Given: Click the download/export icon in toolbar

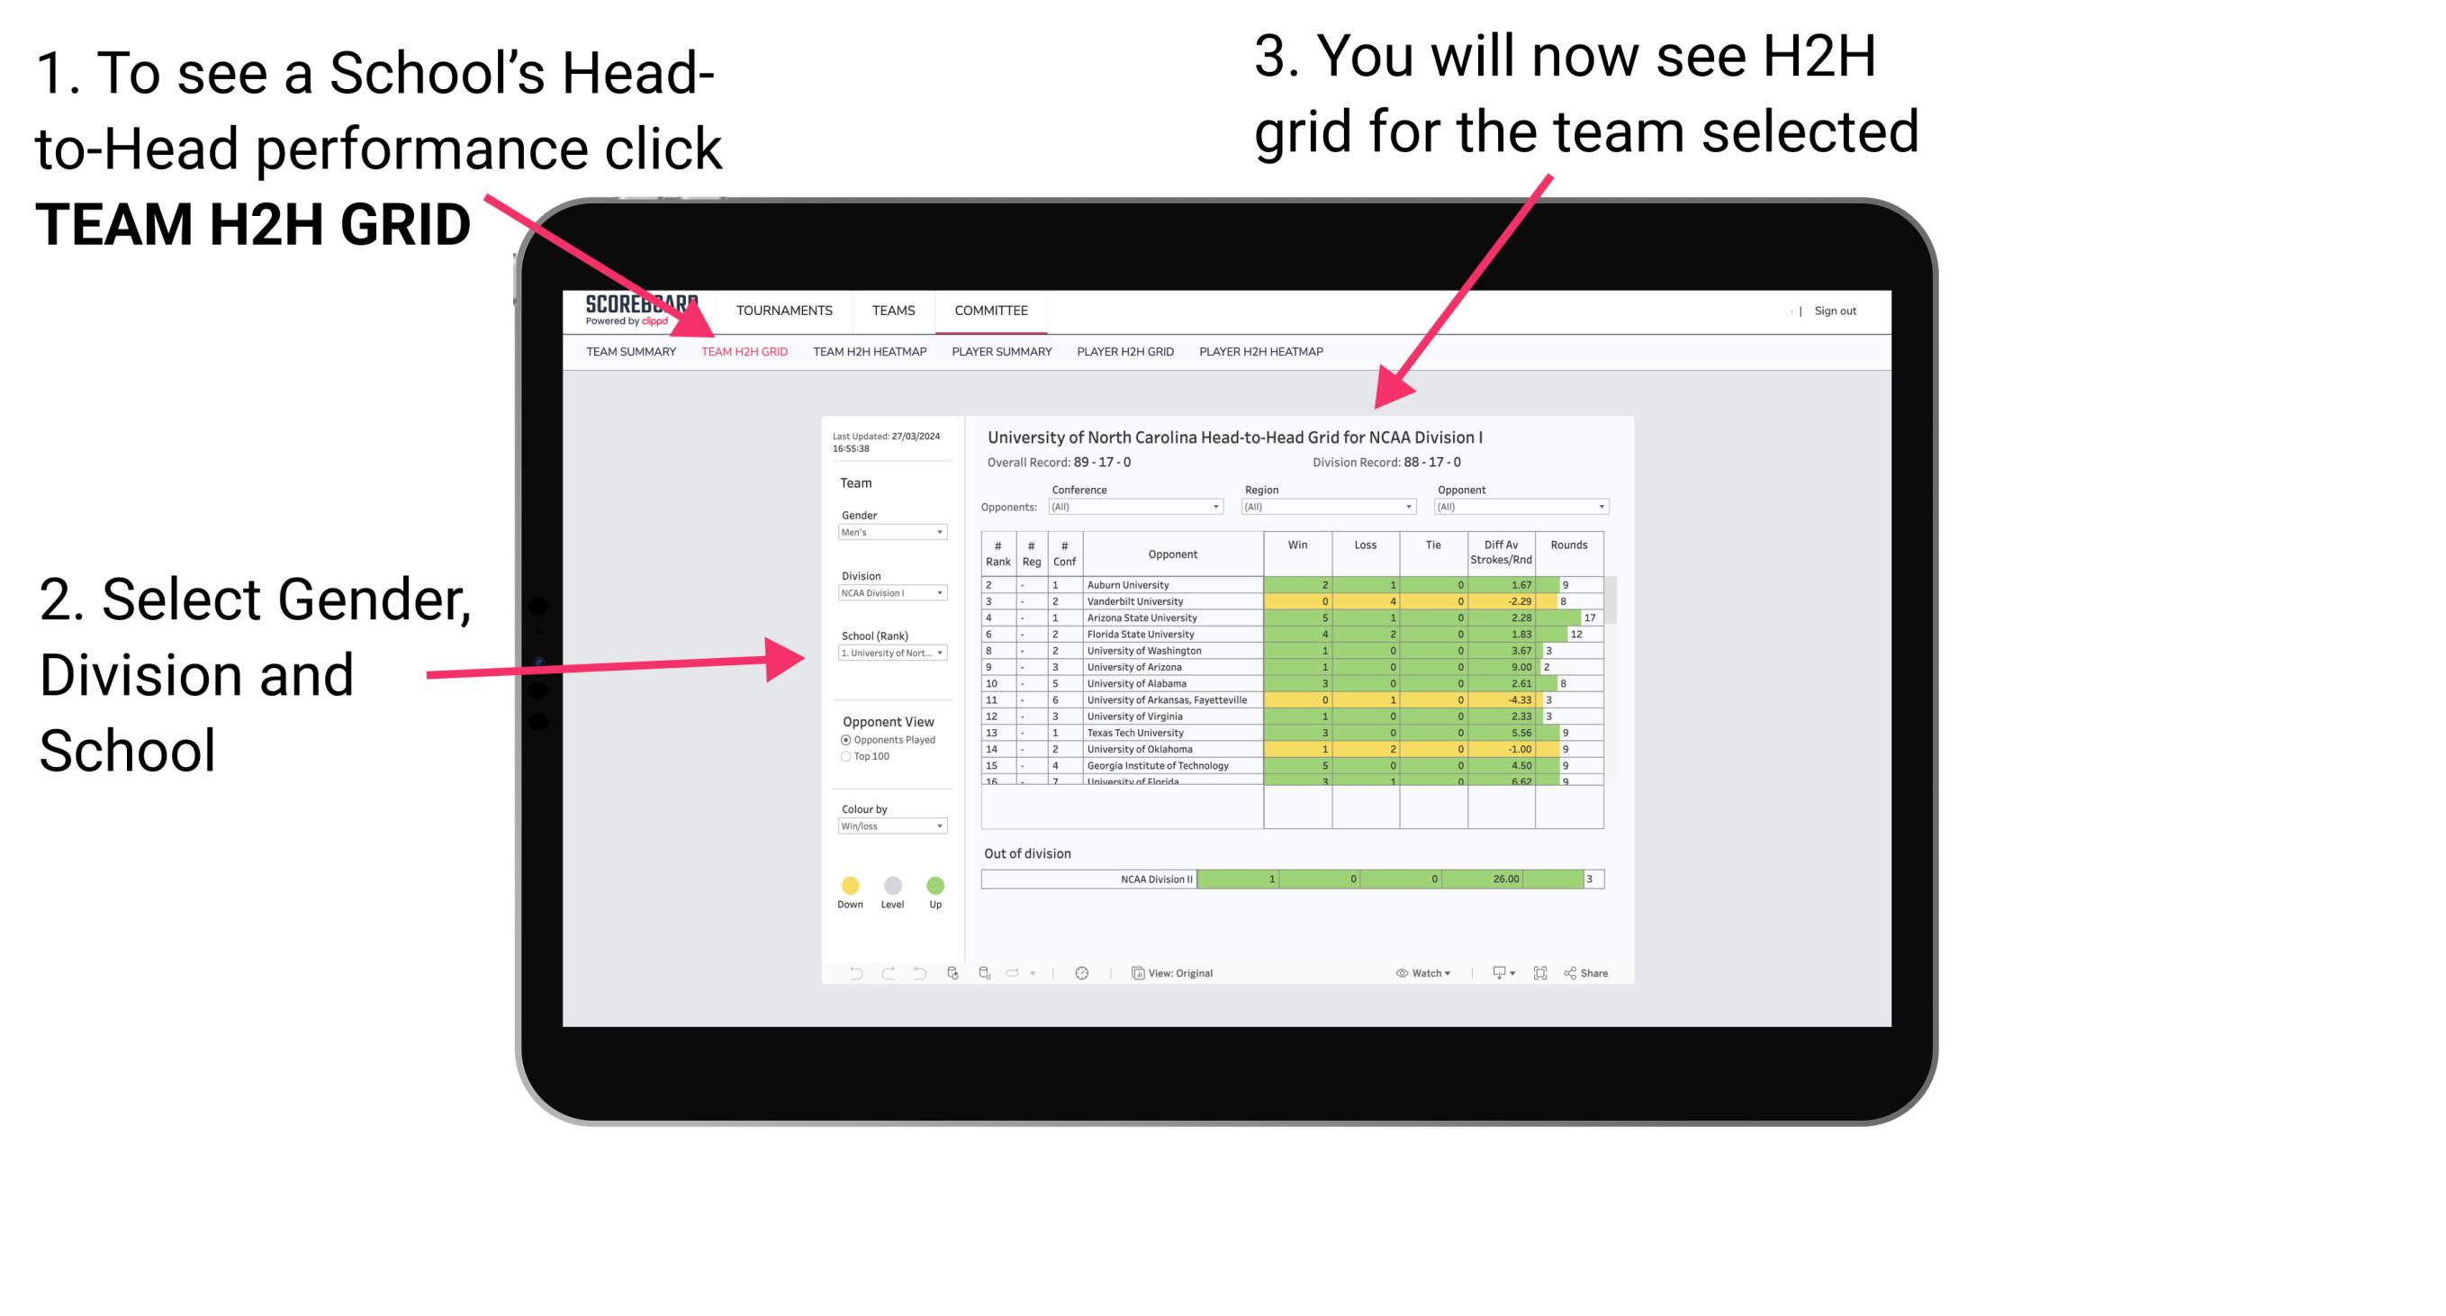Looking at the screenshot, I should 1494,972.
